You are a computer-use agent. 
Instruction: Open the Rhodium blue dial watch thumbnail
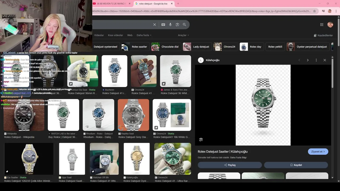click(x=98, y=115)
